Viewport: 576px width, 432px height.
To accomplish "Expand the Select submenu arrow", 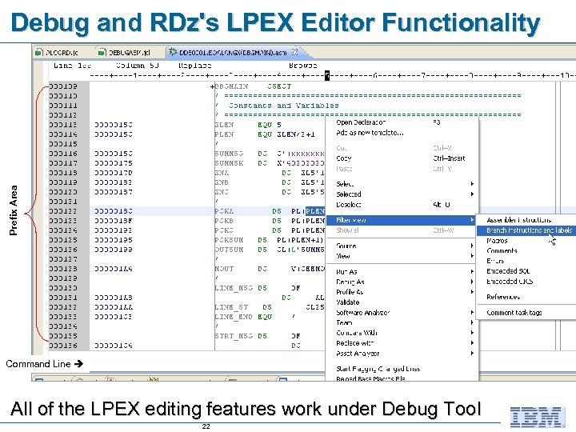I will (472, 184).
